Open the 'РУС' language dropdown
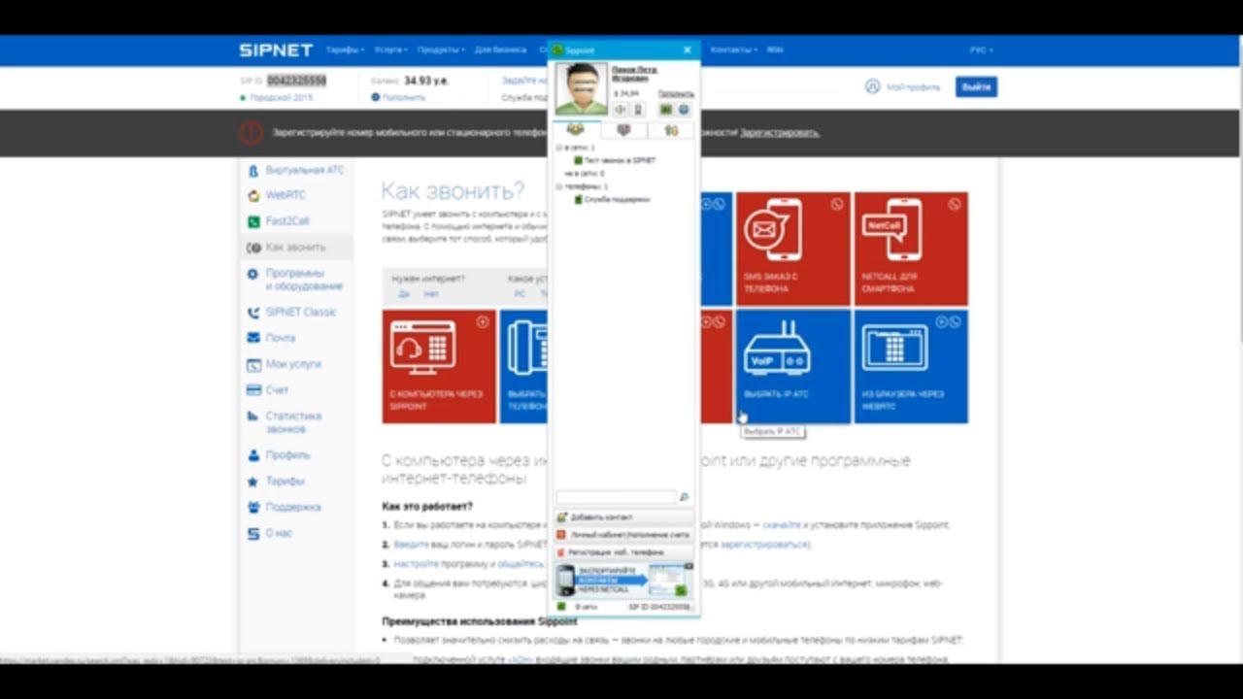The height and width of the screenshot is (699, 1243). (x=981, y=50)
